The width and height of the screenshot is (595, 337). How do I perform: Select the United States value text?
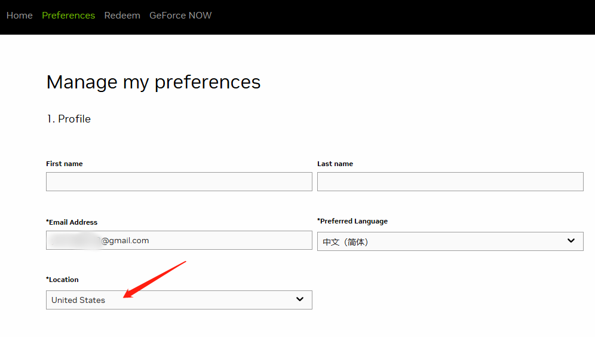(78, 300)
